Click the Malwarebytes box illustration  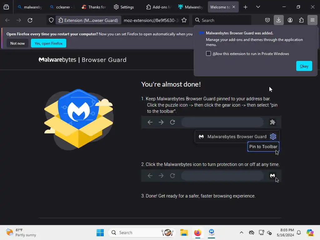(78, 119)
